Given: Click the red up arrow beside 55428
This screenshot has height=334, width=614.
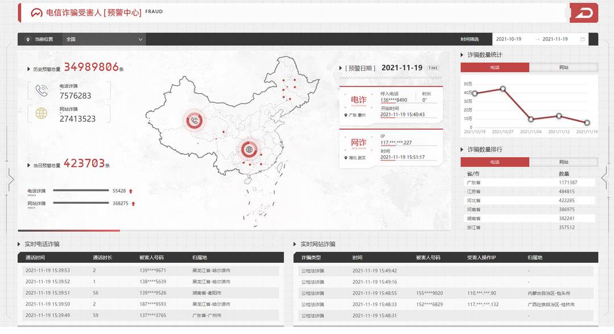Looking at the screenshot, I should coord(131,191).
